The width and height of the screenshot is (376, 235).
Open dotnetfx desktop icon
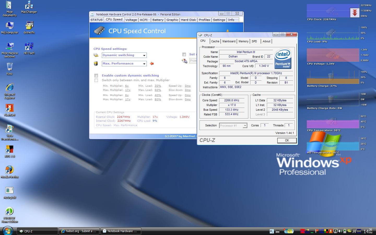click(x=29, y=28)
